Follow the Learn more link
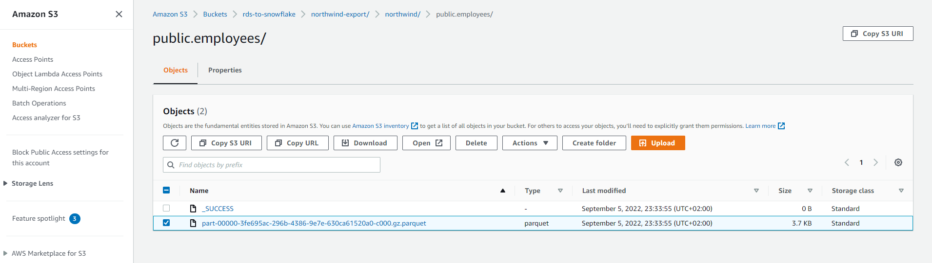 [x=760, y=126]
